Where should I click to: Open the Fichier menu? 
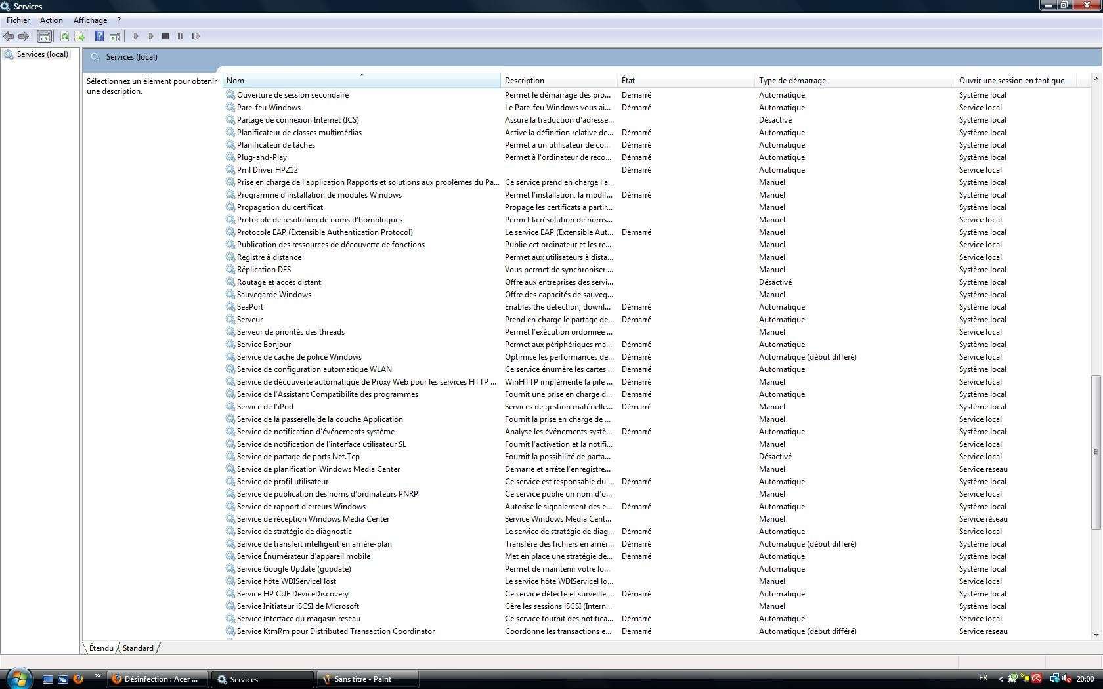(18, 20)
